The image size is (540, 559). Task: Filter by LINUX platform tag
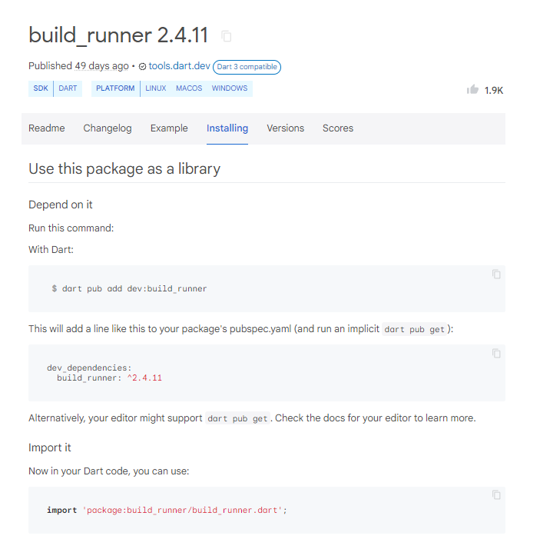(156, 88)
